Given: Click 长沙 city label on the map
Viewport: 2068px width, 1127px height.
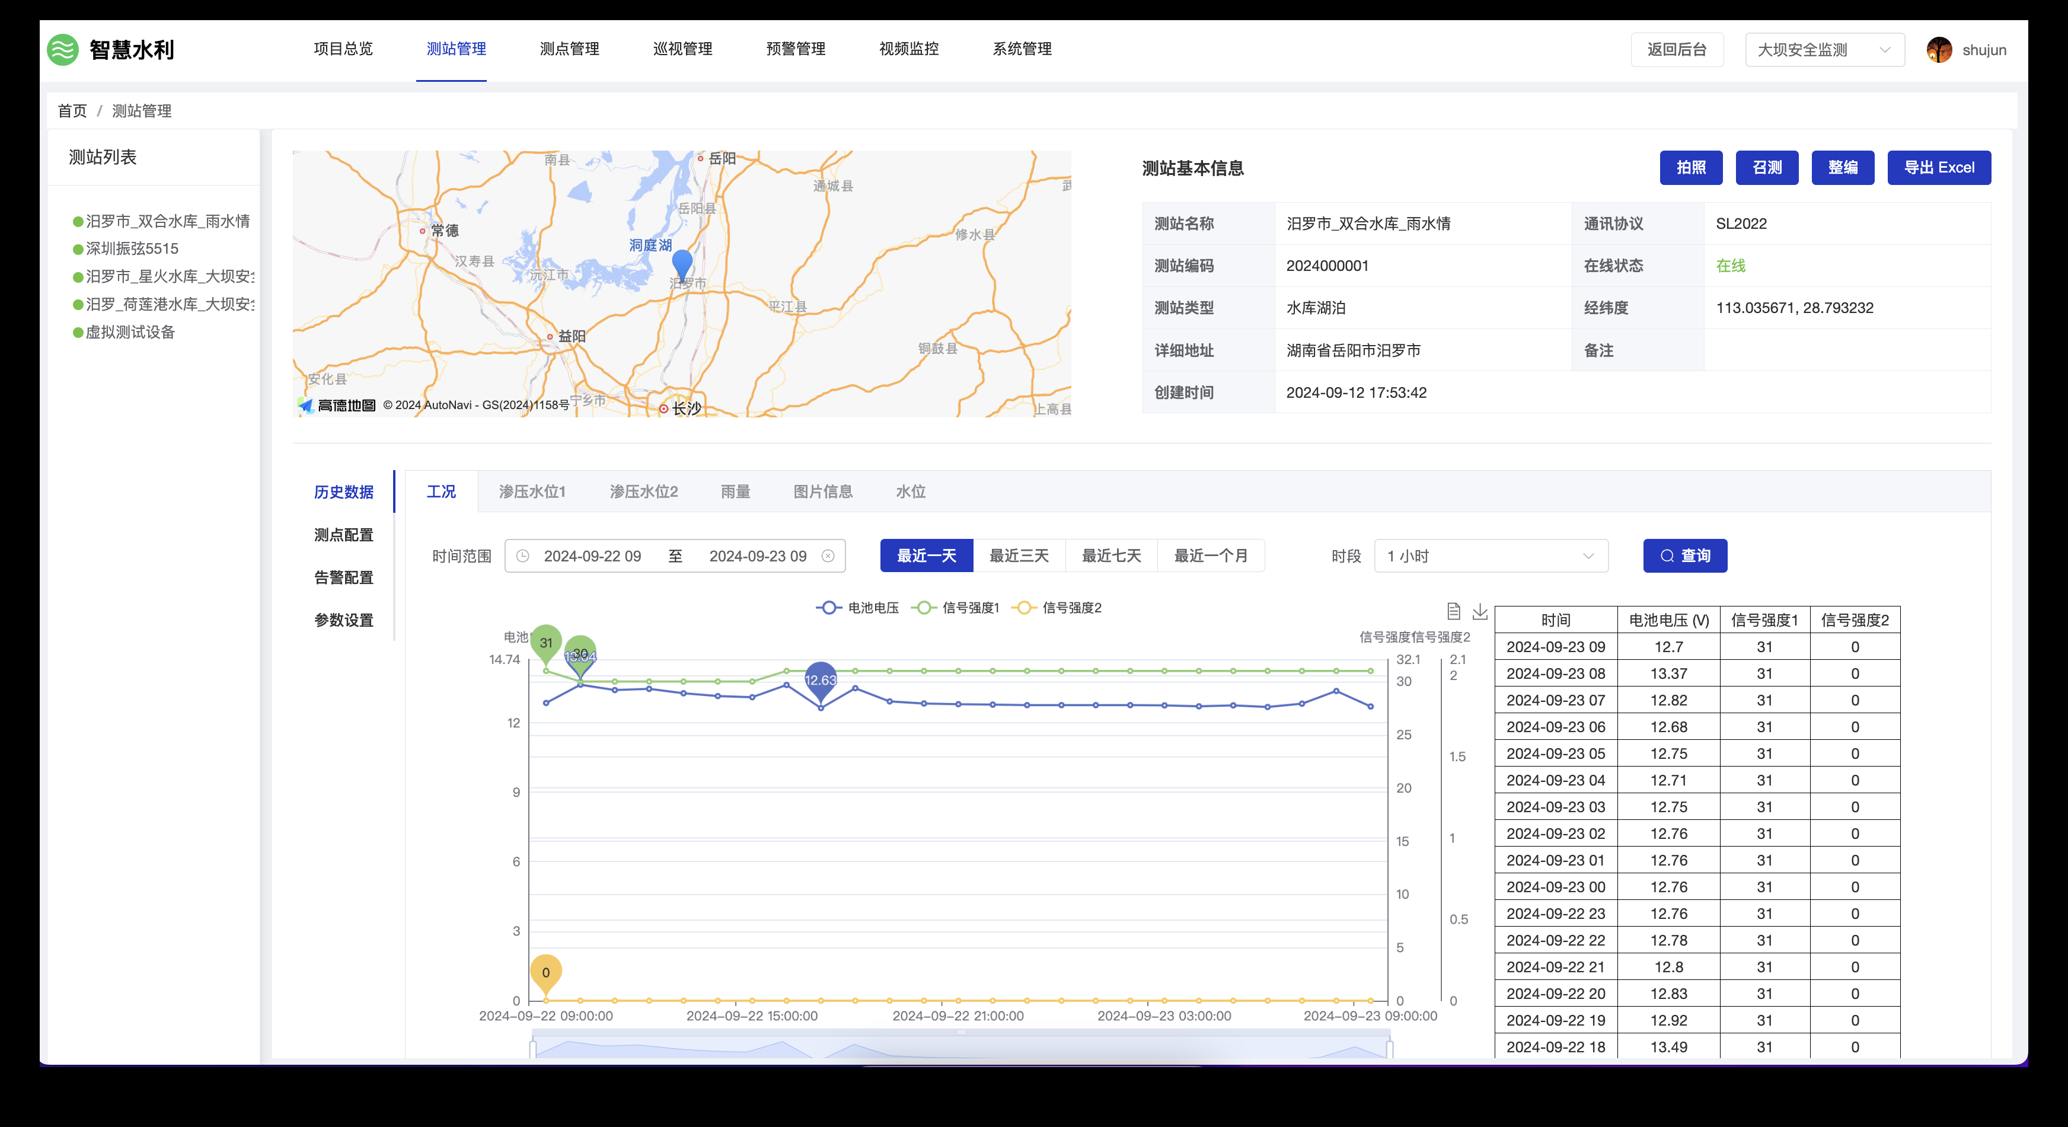Looking at the screenshot, I should [687, 408].
